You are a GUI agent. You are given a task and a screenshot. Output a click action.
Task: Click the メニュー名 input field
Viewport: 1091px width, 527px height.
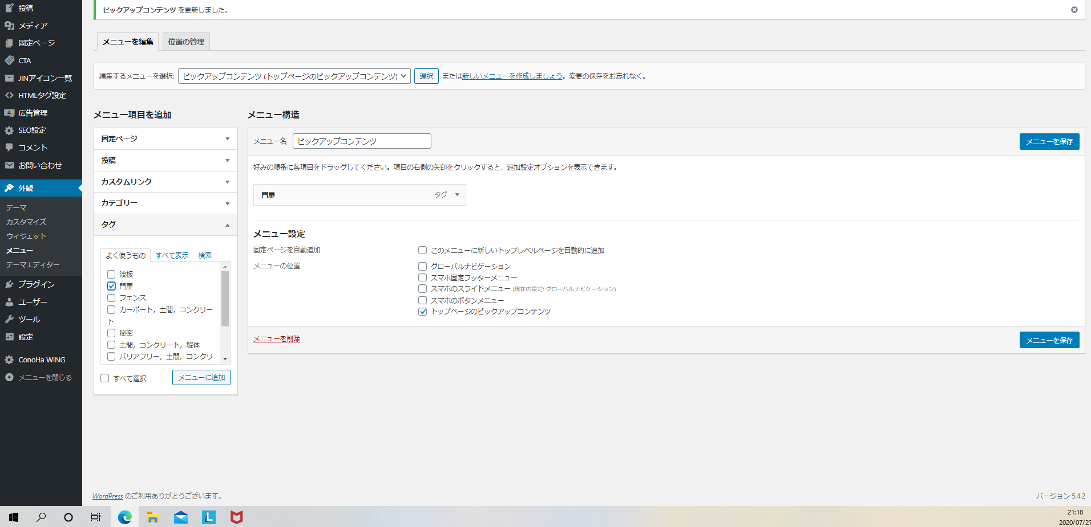[362, 141]
